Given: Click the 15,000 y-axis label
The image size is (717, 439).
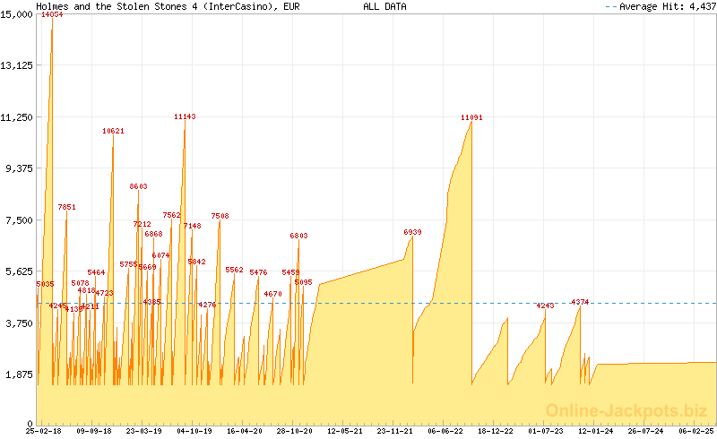Looking at the screenshot, I should coord(18,14).
